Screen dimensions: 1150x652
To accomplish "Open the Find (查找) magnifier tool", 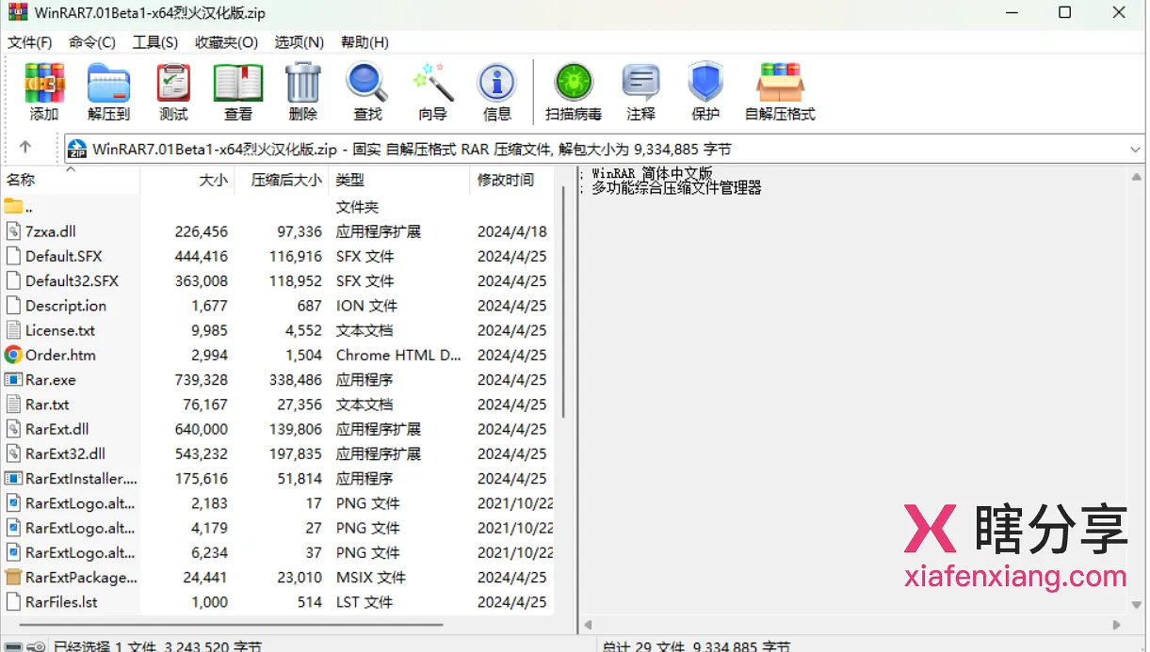I will coord(367,92).
